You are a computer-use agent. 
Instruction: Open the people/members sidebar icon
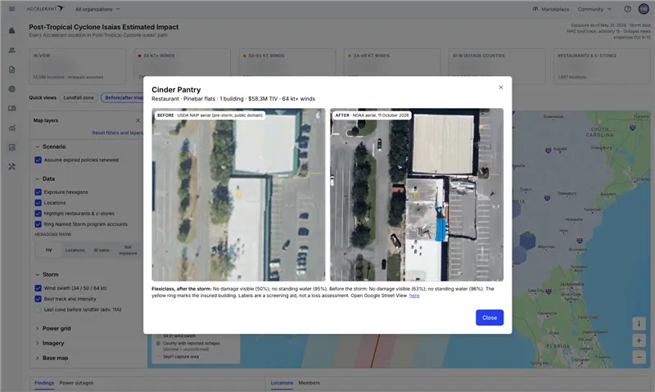11,50
